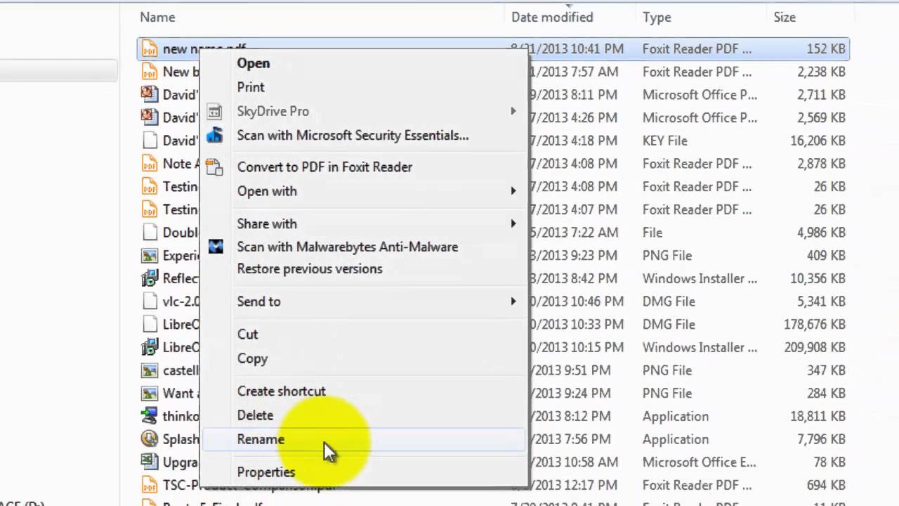Screen dimensions: 899x506
Task: Expand the Share with submenu arrow
Action: pyautogui.click(x=513, y=223)
